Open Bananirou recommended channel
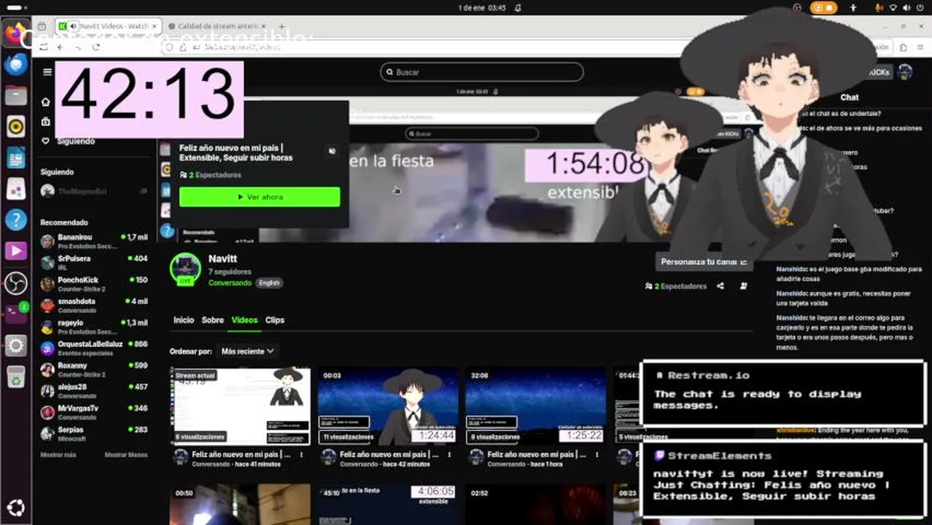The image size is (932, 525). [x=94, y=241]
